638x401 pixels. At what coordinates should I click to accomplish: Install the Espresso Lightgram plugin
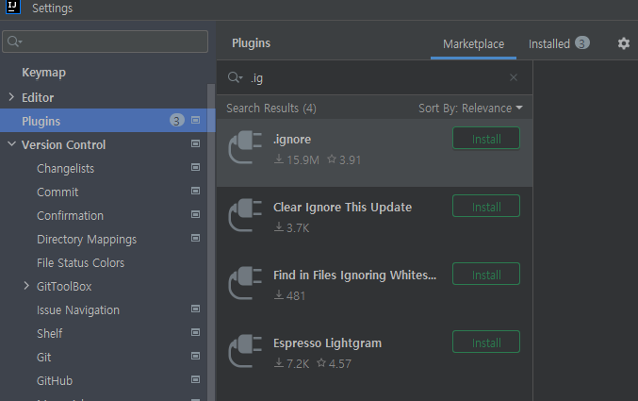[486, 342]
